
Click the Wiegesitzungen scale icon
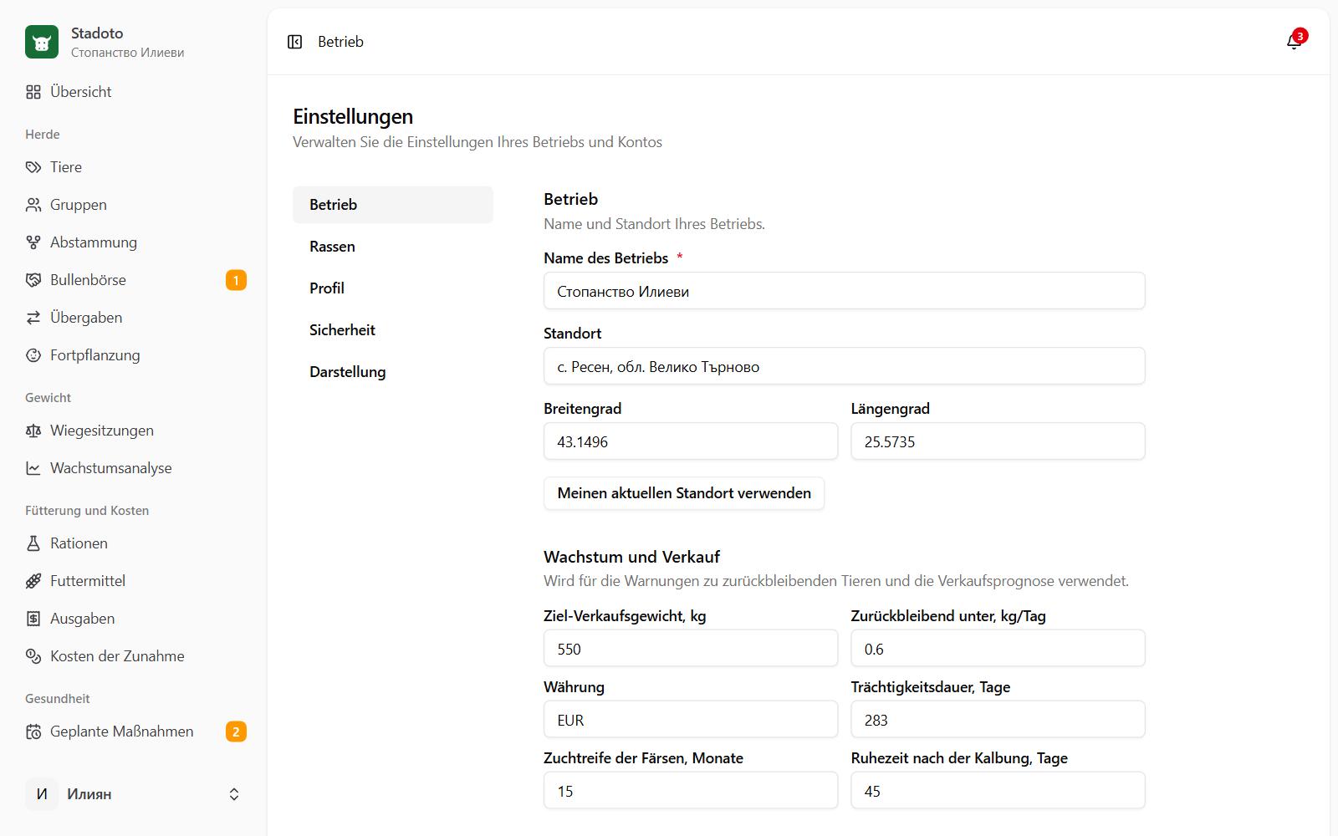click(33, 431)
